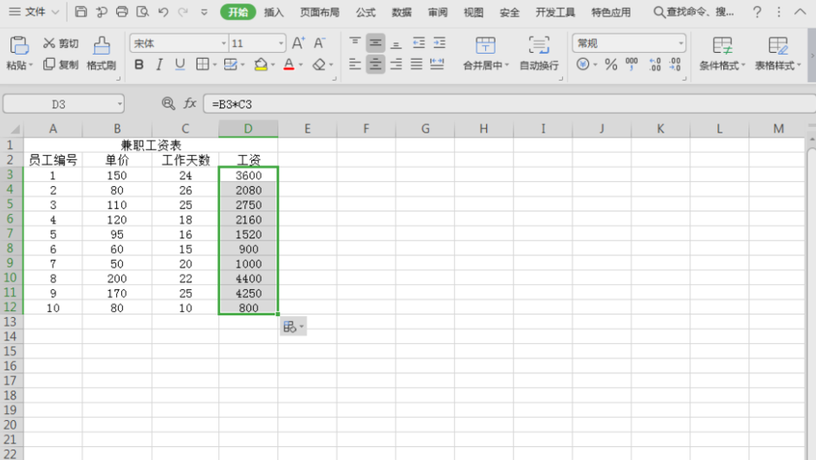Align text to top
The width and height of the screenshot is (816, 460).
pos(355,42)
